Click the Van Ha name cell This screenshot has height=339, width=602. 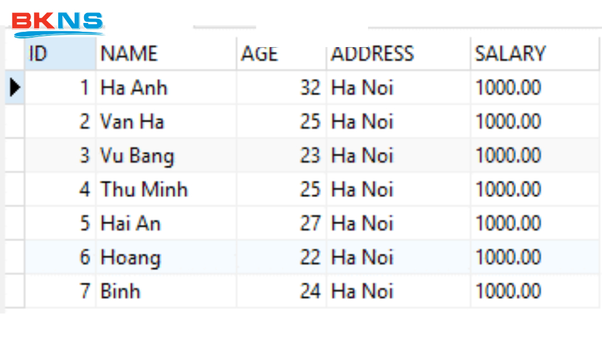pos(165,122)
